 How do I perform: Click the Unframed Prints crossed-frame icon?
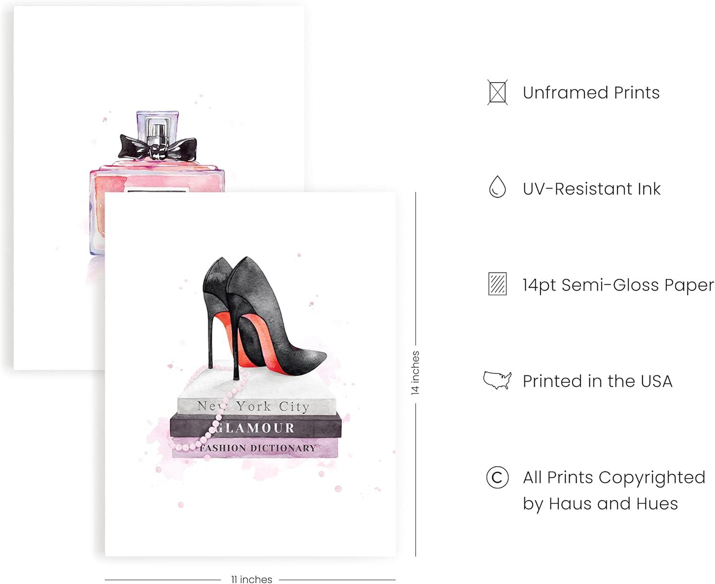[497, 93]
